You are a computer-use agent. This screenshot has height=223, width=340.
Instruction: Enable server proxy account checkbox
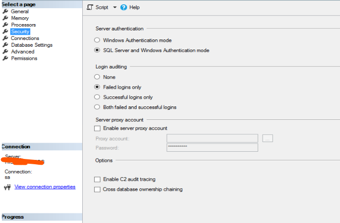pyautogui.click(x=97, y=128)
